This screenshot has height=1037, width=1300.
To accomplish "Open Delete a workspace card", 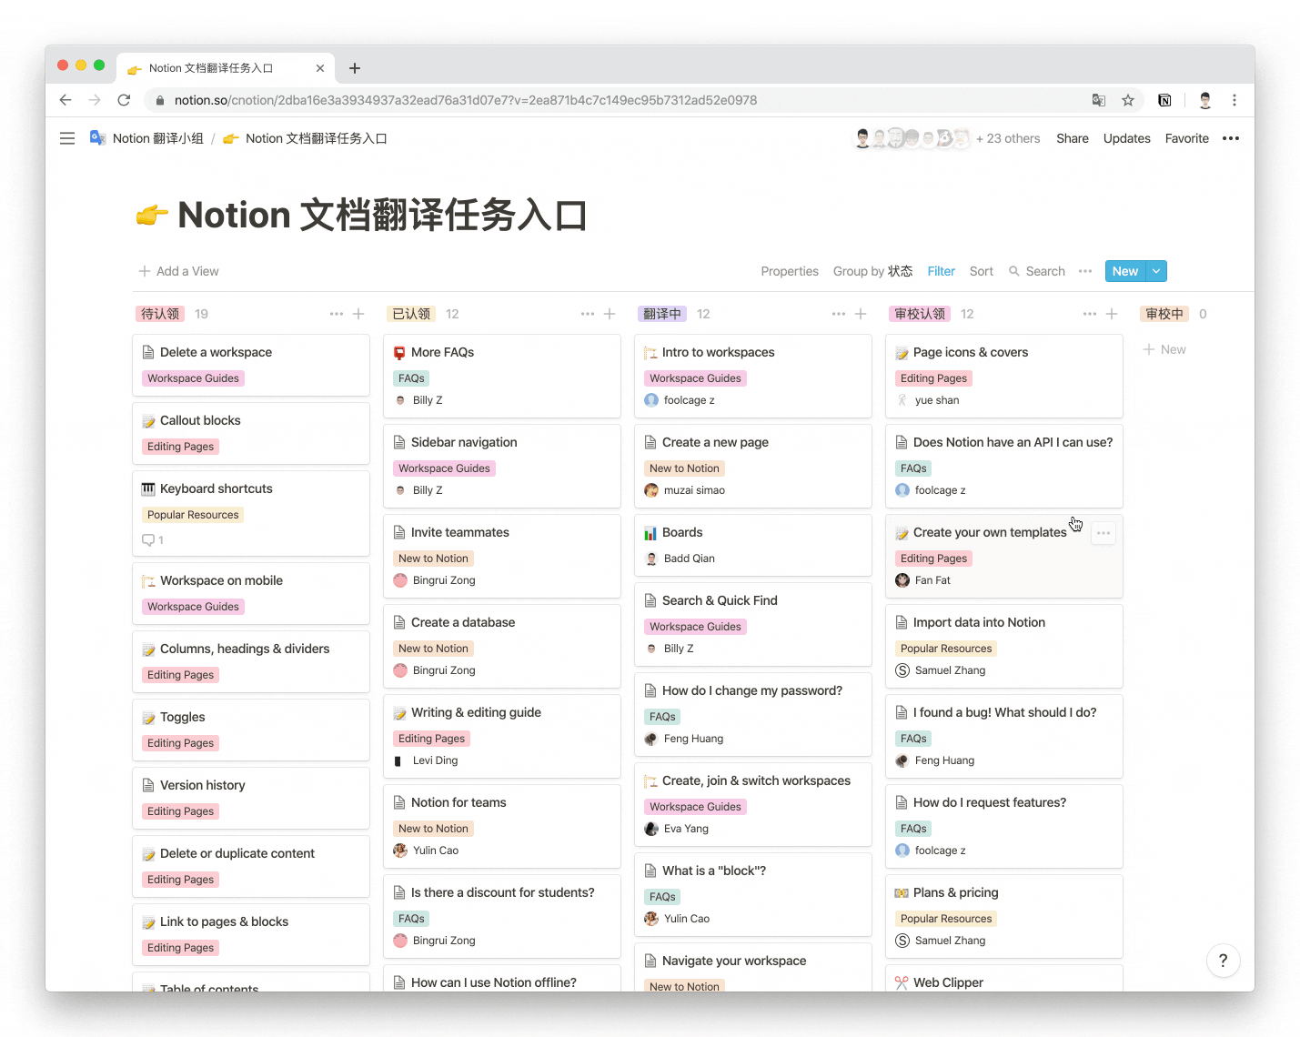I will [x=251, y=365].
